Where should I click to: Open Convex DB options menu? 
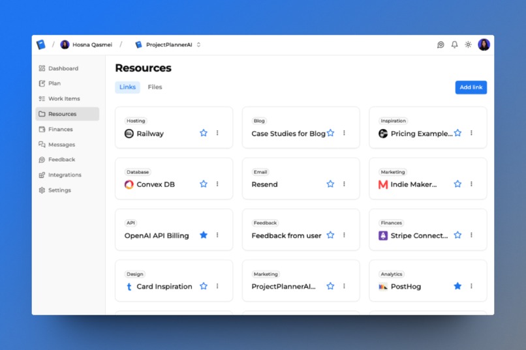click(217, 184)
